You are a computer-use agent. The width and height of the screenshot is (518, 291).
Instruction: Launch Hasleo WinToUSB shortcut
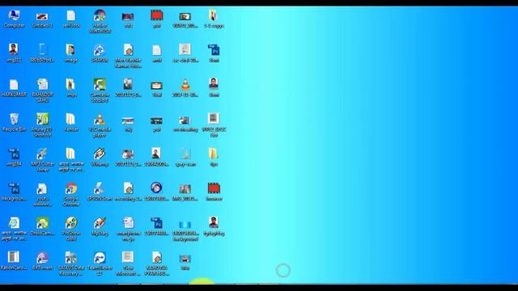pyautogui.click(x=100, y=22)
